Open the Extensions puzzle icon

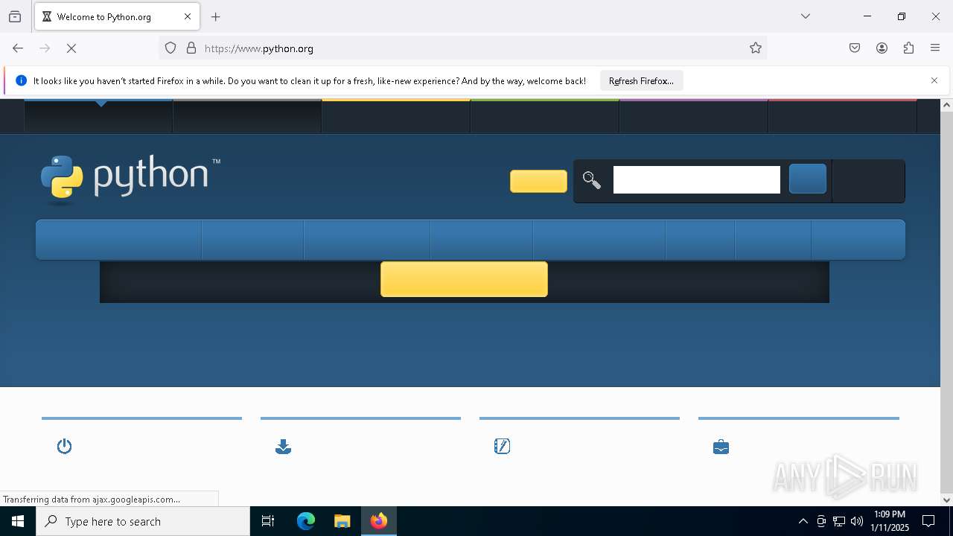[908, 48]
